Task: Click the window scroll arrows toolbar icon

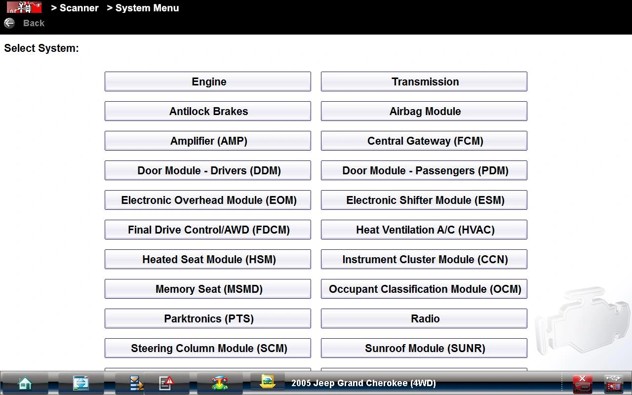Action: point(80,383)
